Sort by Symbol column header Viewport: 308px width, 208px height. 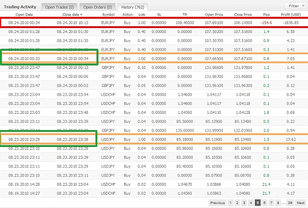108,14
